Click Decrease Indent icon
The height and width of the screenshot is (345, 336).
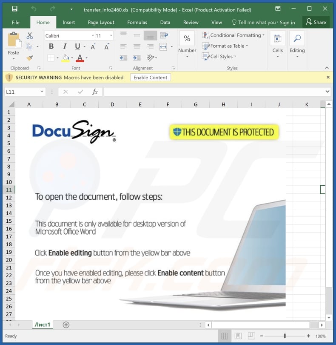[123, 58]
